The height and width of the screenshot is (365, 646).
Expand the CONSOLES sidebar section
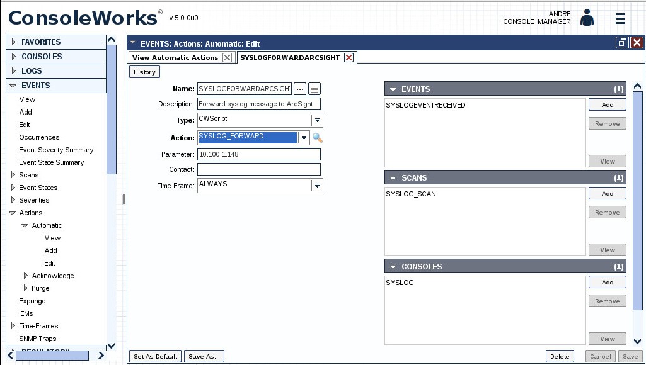pyautogui.click(x=14, y=57)
